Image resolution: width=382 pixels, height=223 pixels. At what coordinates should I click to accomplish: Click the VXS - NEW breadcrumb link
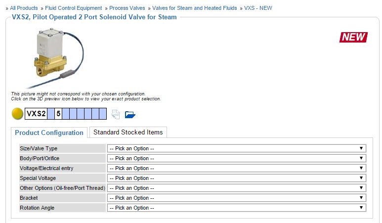point(258,8)
